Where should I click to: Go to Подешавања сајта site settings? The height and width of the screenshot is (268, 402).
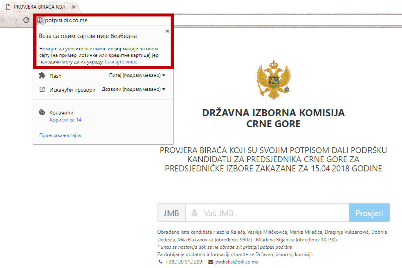click(60, 136)
